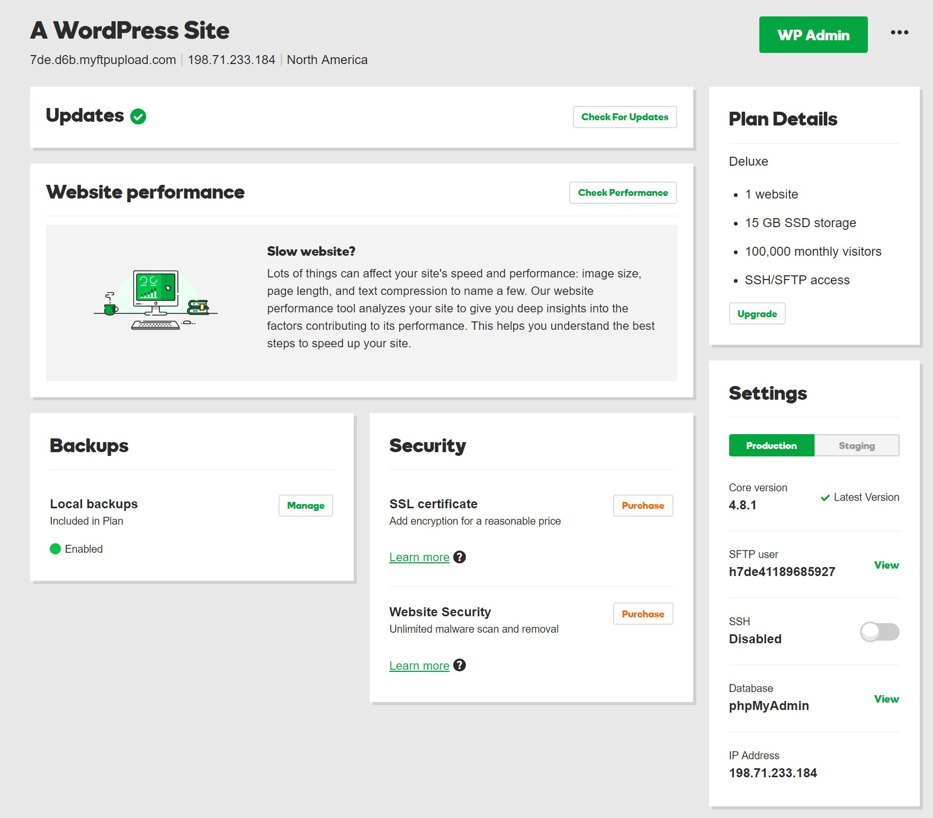View the SFTP user details
Viewport: 933px width, 818px height.
point(886,565)
